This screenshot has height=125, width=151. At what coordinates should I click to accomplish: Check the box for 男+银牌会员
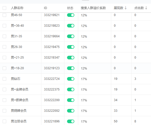tap(4, 100)
